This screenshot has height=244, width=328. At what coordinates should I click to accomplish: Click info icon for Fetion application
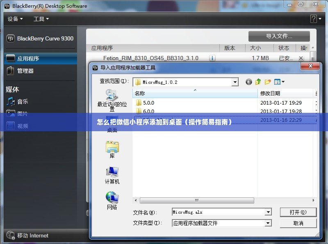point(212,58)
